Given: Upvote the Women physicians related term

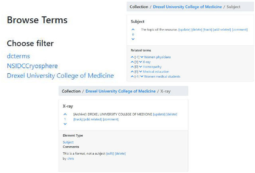Looking at the screenshot, I should [132, 57].
